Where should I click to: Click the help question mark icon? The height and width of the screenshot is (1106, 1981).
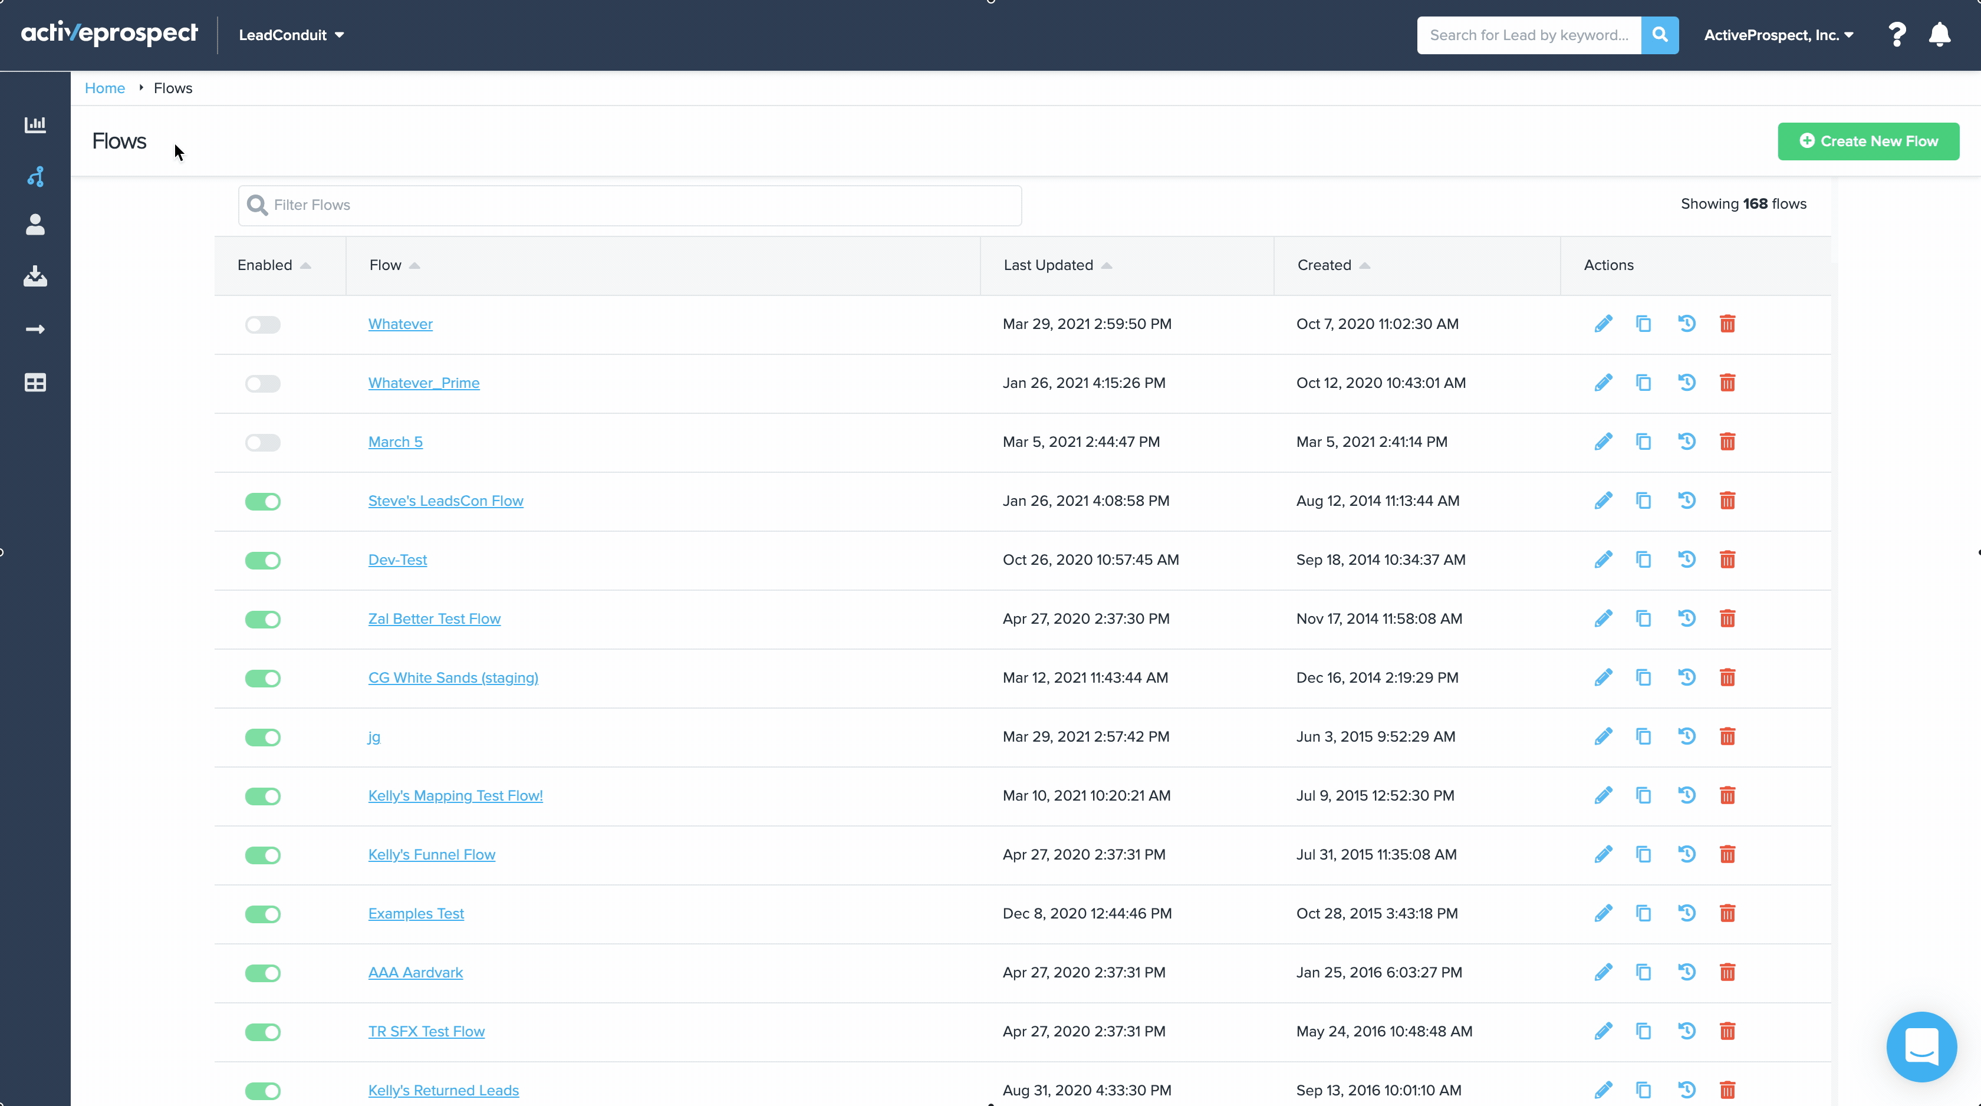click(1897, 35)
